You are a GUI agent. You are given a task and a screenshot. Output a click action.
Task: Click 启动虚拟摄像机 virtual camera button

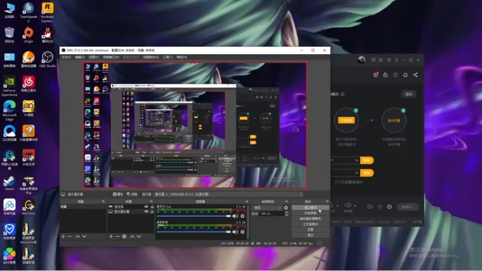click(x=310, y=219)
